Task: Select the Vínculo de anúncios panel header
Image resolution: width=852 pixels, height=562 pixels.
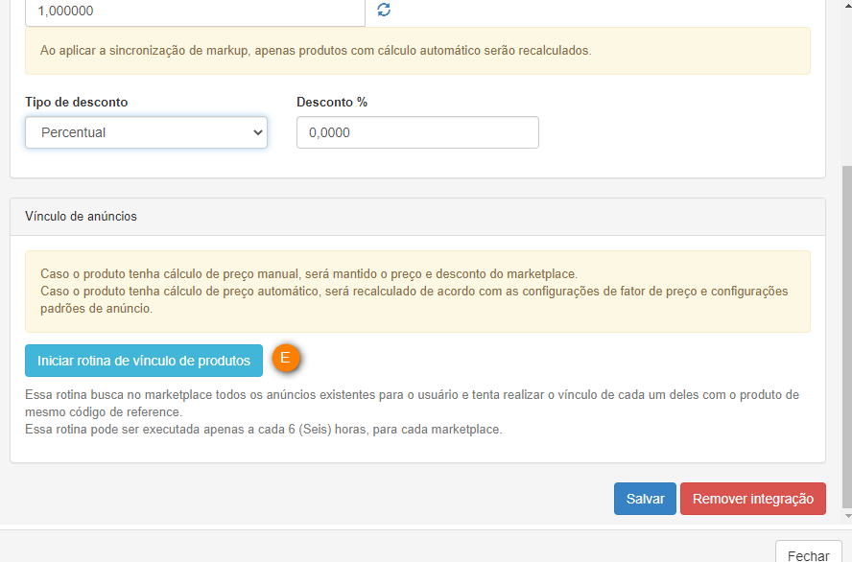Action: [417, 217]
